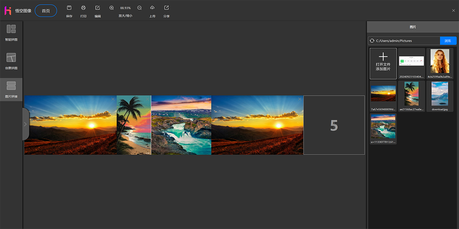Click the save (保存) icon
The width and height of the screenshot is (459, 229).
69,8
